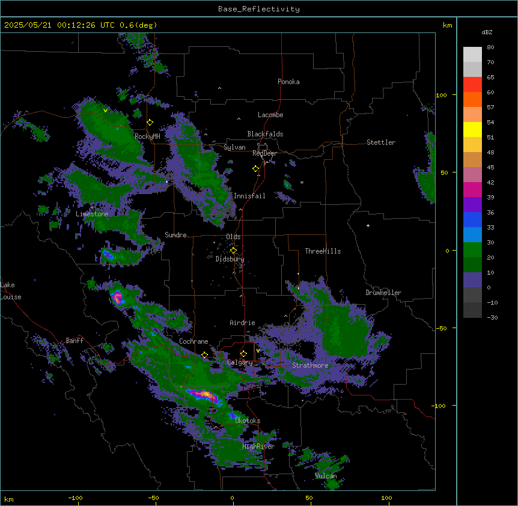Click the yellow V marker northeast of Calgary

point(258,351)
